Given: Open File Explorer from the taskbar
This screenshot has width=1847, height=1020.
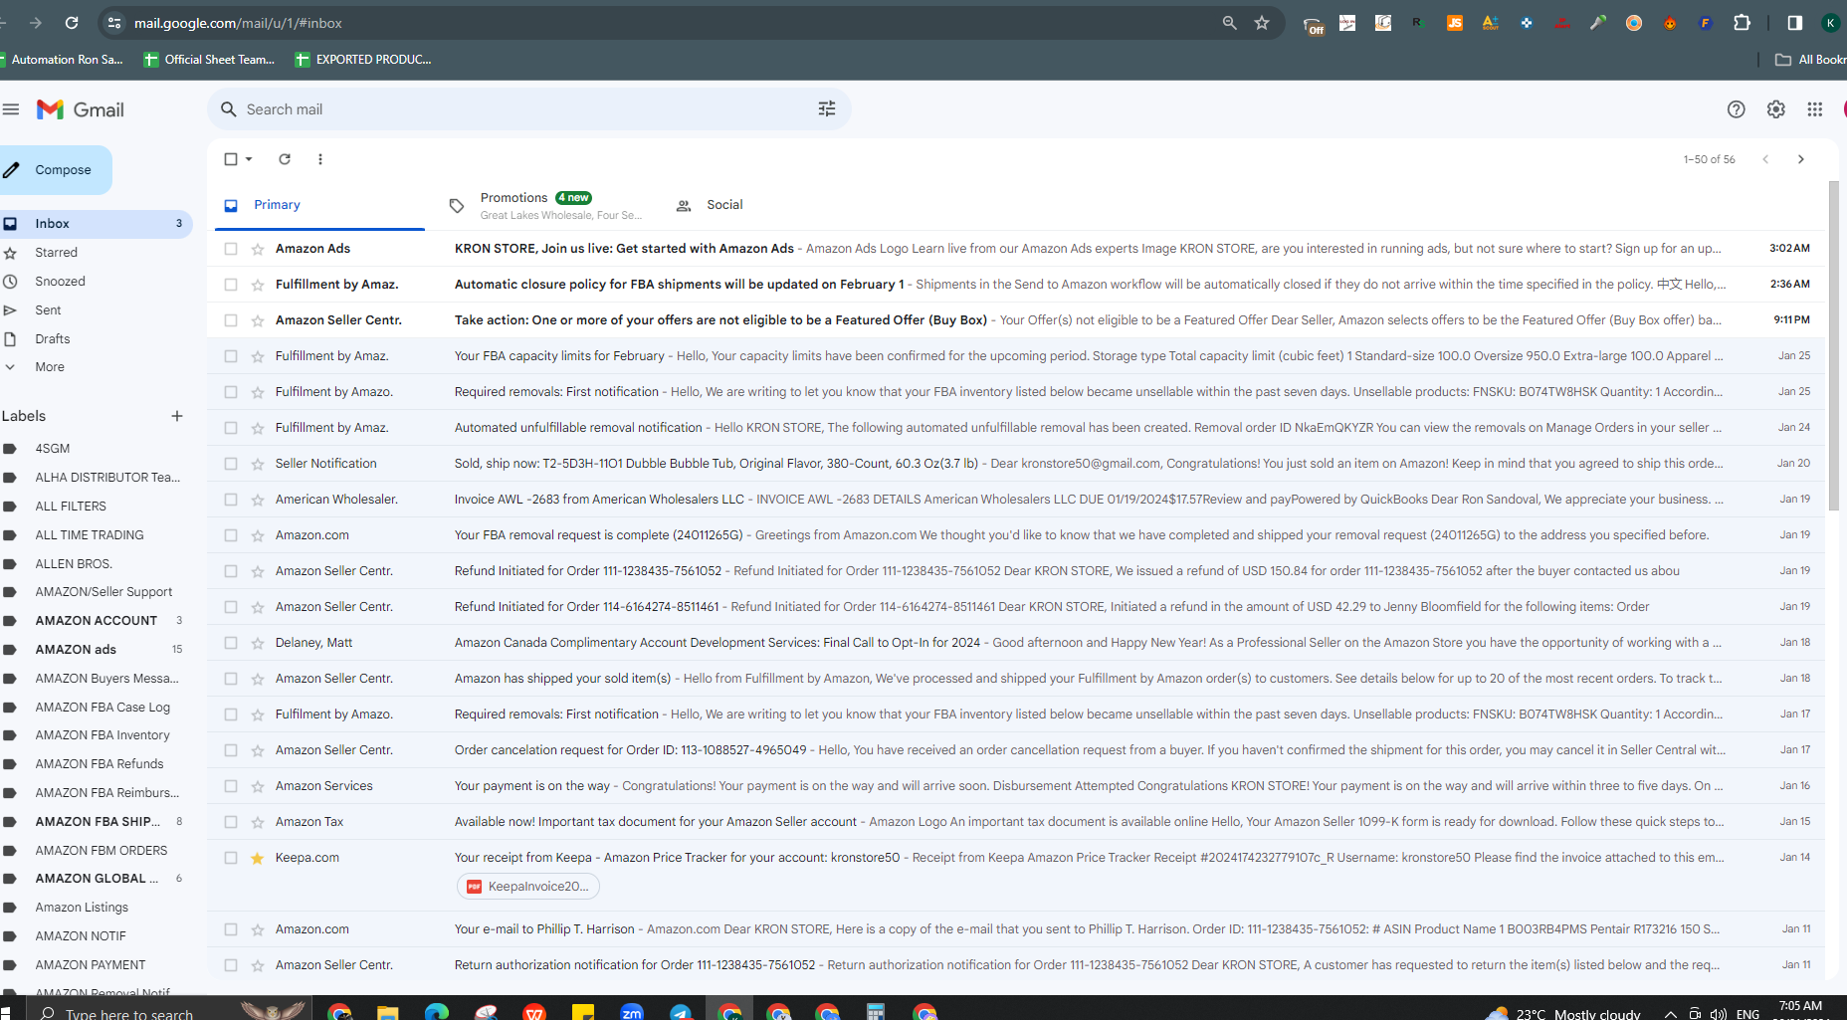Looking at the screenshot, I should click(388, 1012).
